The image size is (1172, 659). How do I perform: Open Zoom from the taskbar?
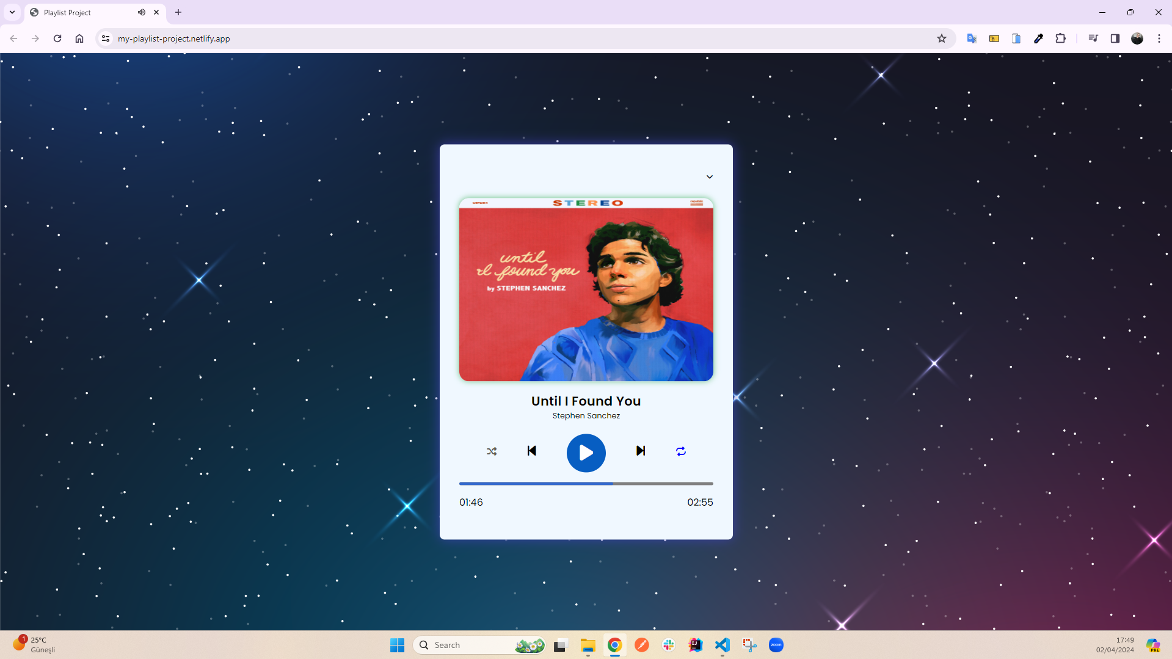tap(776, 645)
